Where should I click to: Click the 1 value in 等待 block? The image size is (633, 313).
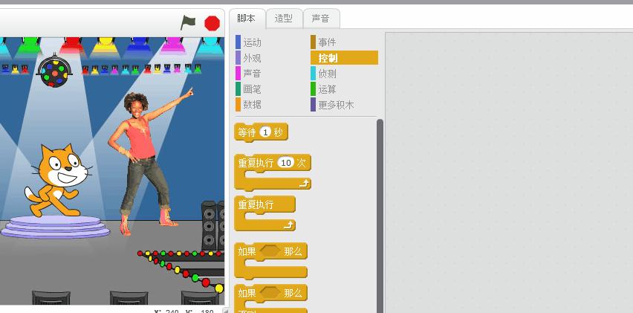[x=265, y=132]
